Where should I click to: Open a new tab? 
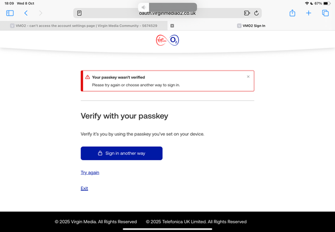pyautogui.click(x=309, y=13)
